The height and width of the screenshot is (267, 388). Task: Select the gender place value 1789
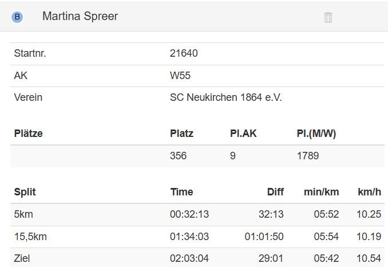307,156
